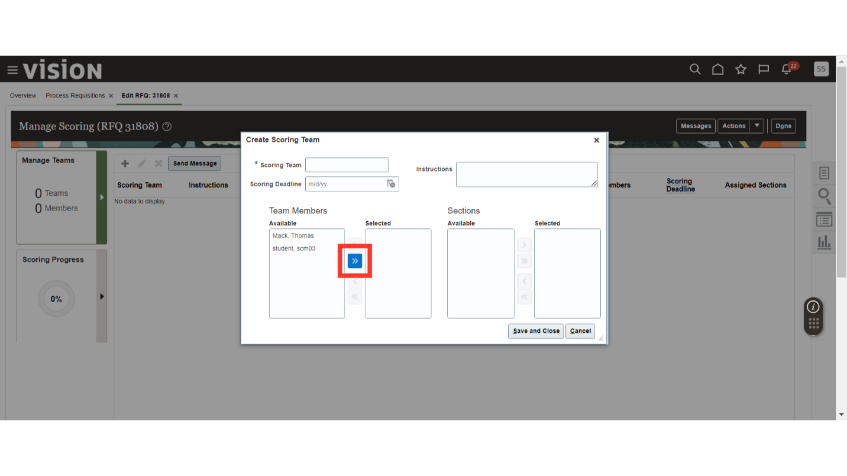The height and width of the screenshot is (476, 847).
Task: Close the Create Scoring Team dialog
Action: tap(597, 140)
